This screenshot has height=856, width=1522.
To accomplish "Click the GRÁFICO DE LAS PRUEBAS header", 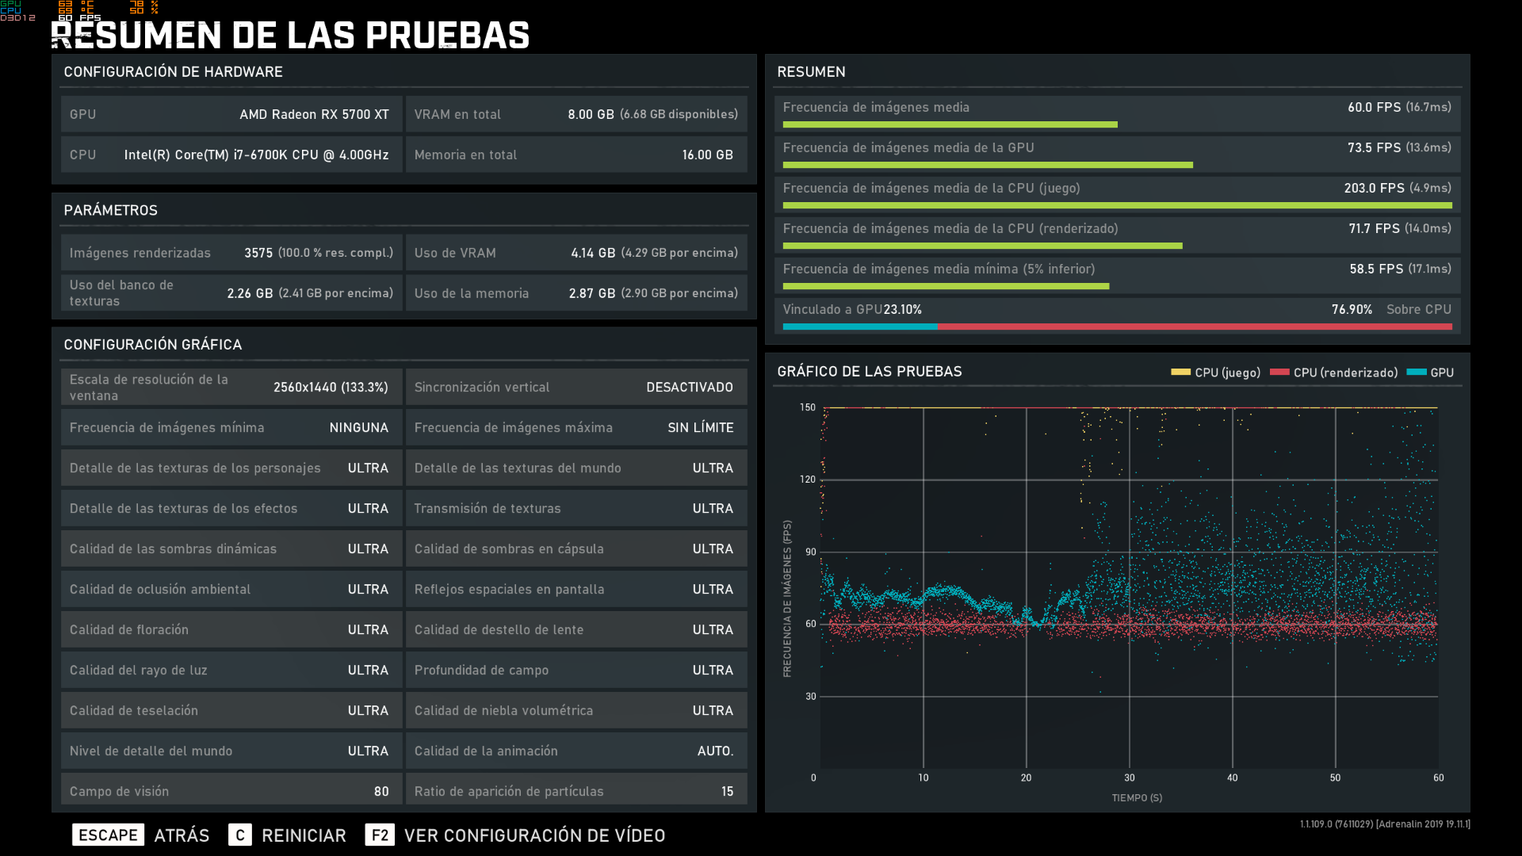I will coord(869,372).
